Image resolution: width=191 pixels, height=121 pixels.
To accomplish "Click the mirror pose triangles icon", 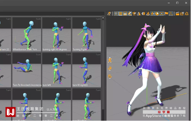I will 139,13.
